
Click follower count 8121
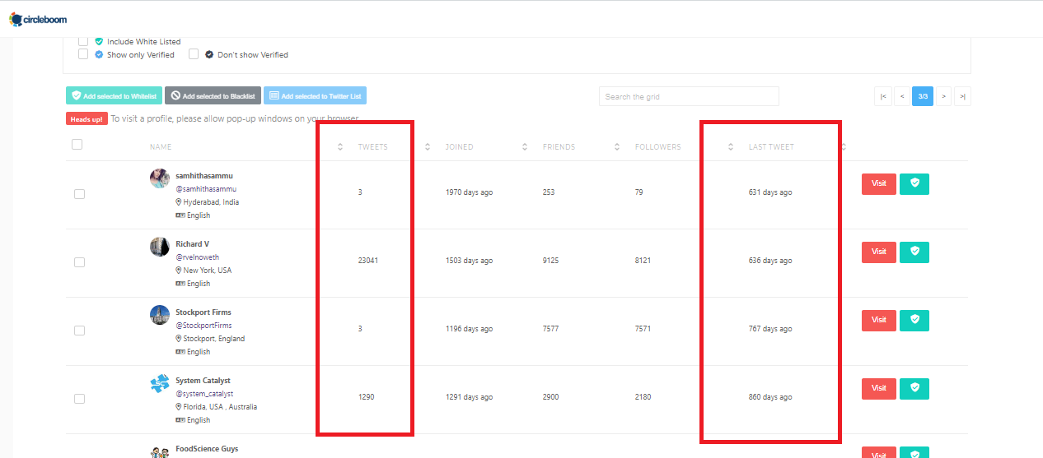(643, 261)
